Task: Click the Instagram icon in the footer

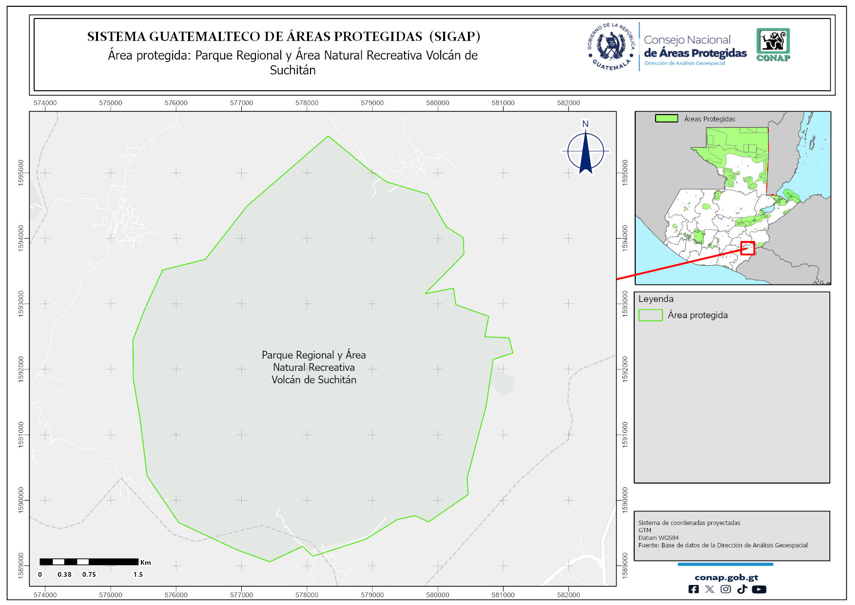Action: pyautogui.click(x=726, y=589)
